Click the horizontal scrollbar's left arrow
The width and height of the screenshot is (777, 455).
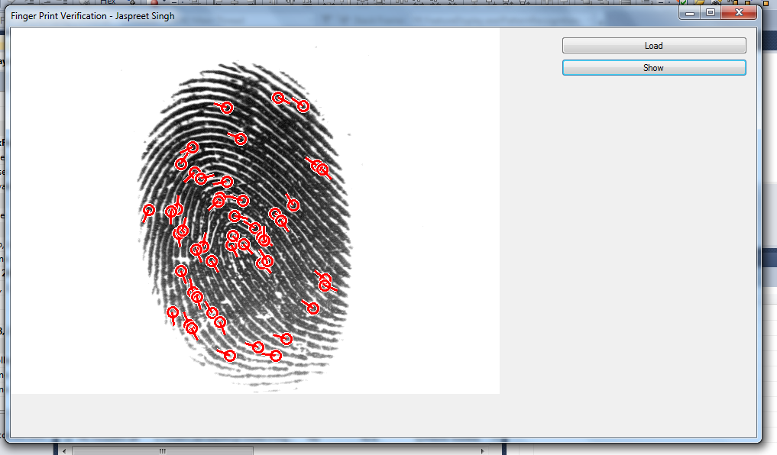point(66,450)
